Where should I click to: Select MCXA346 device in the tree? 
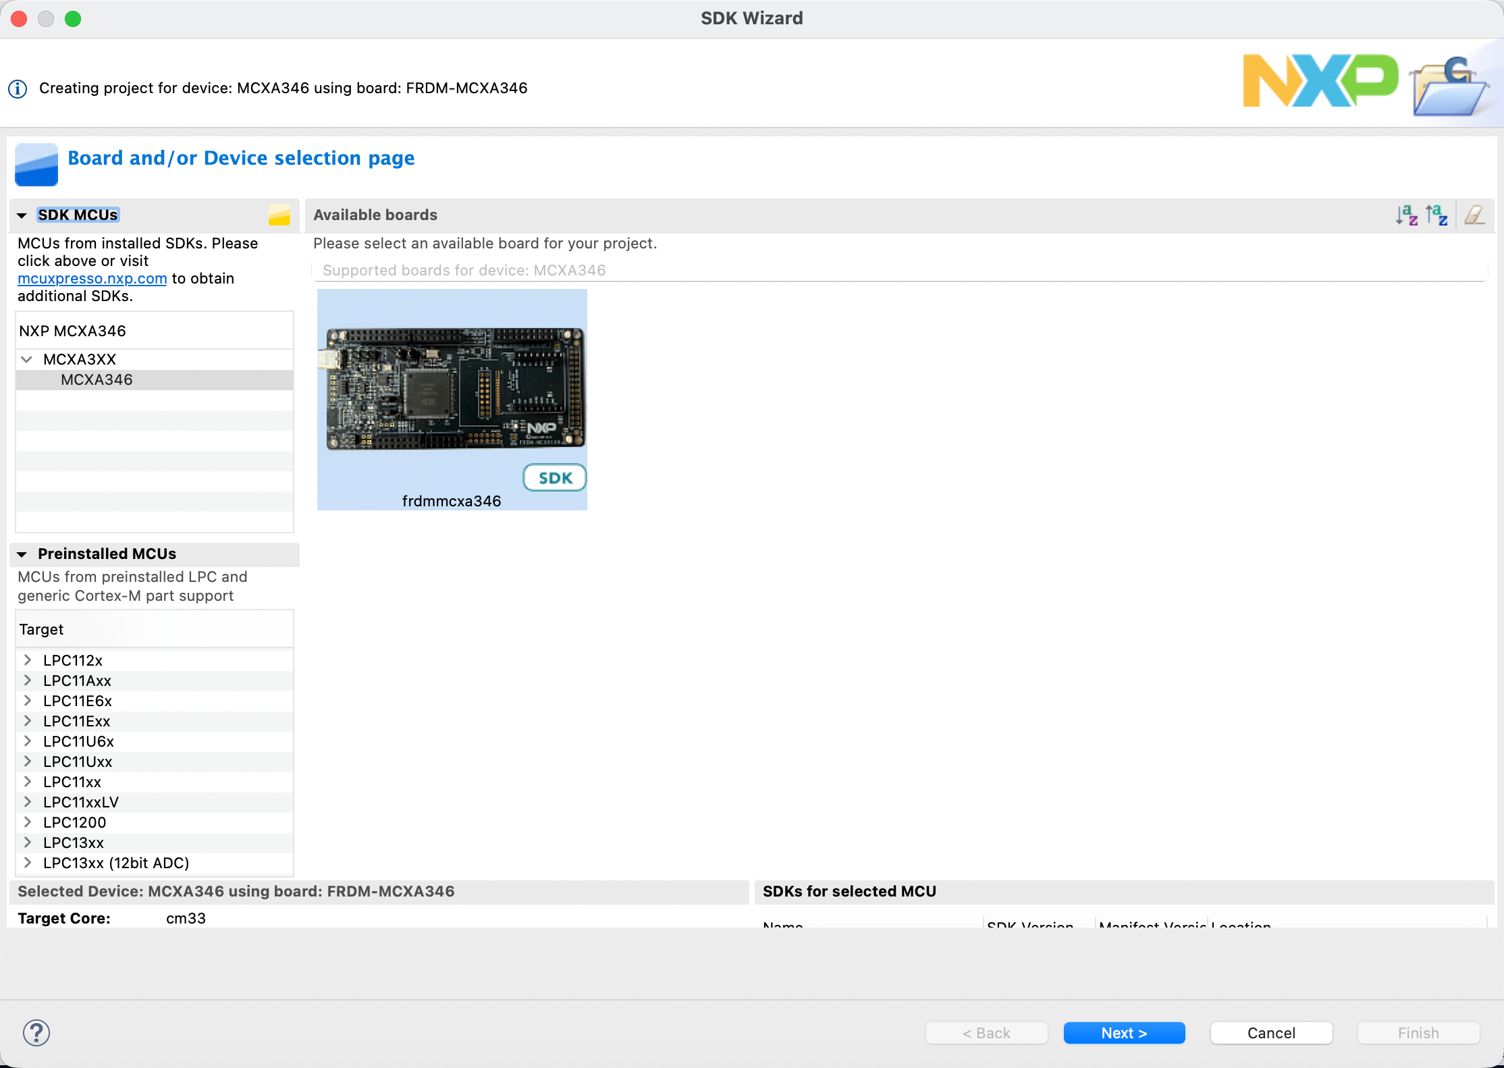click(97, 379)
